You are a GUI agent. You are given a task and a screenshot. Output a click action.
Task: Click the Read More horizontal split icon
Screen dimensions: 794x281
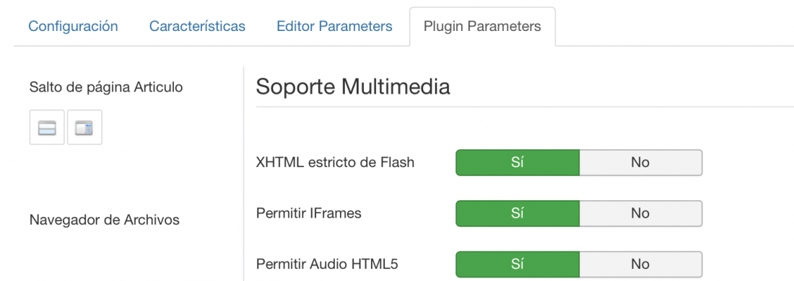tap(47, 128)
